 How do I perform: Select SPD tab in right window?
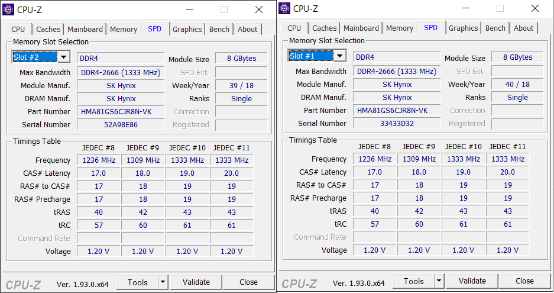430,28
